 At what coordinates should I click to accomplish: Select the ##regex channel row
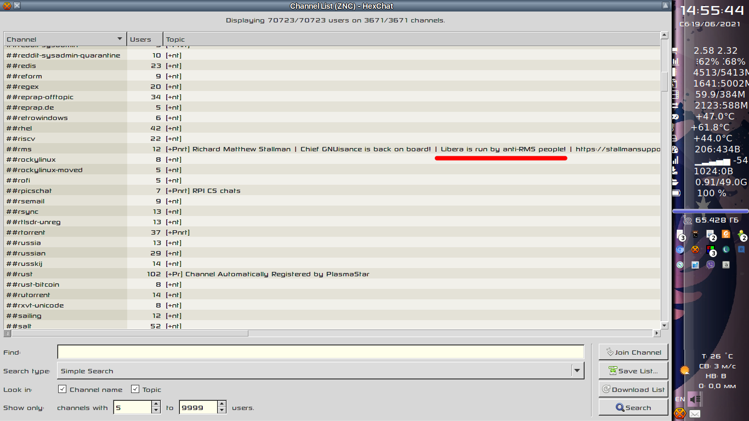(x=332, y=87)
